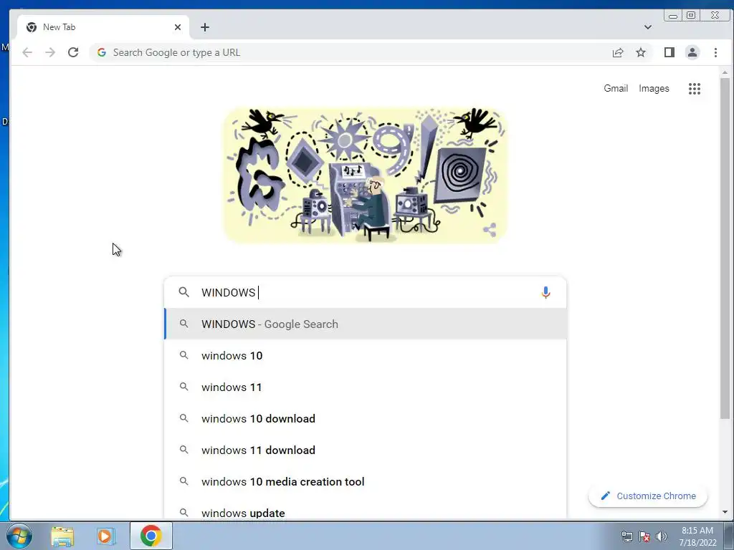734x550 pixels.
Task: Click the page vertical scrollbar thumb
Action: click(725, 248)
